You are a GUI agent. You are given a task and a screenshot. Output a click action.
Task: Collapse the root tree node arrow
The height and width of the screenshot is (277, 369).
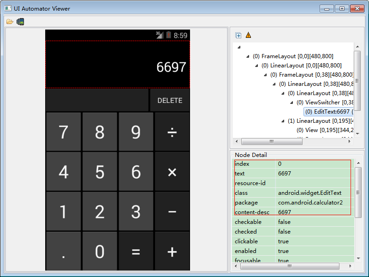[x=239, y=47]
